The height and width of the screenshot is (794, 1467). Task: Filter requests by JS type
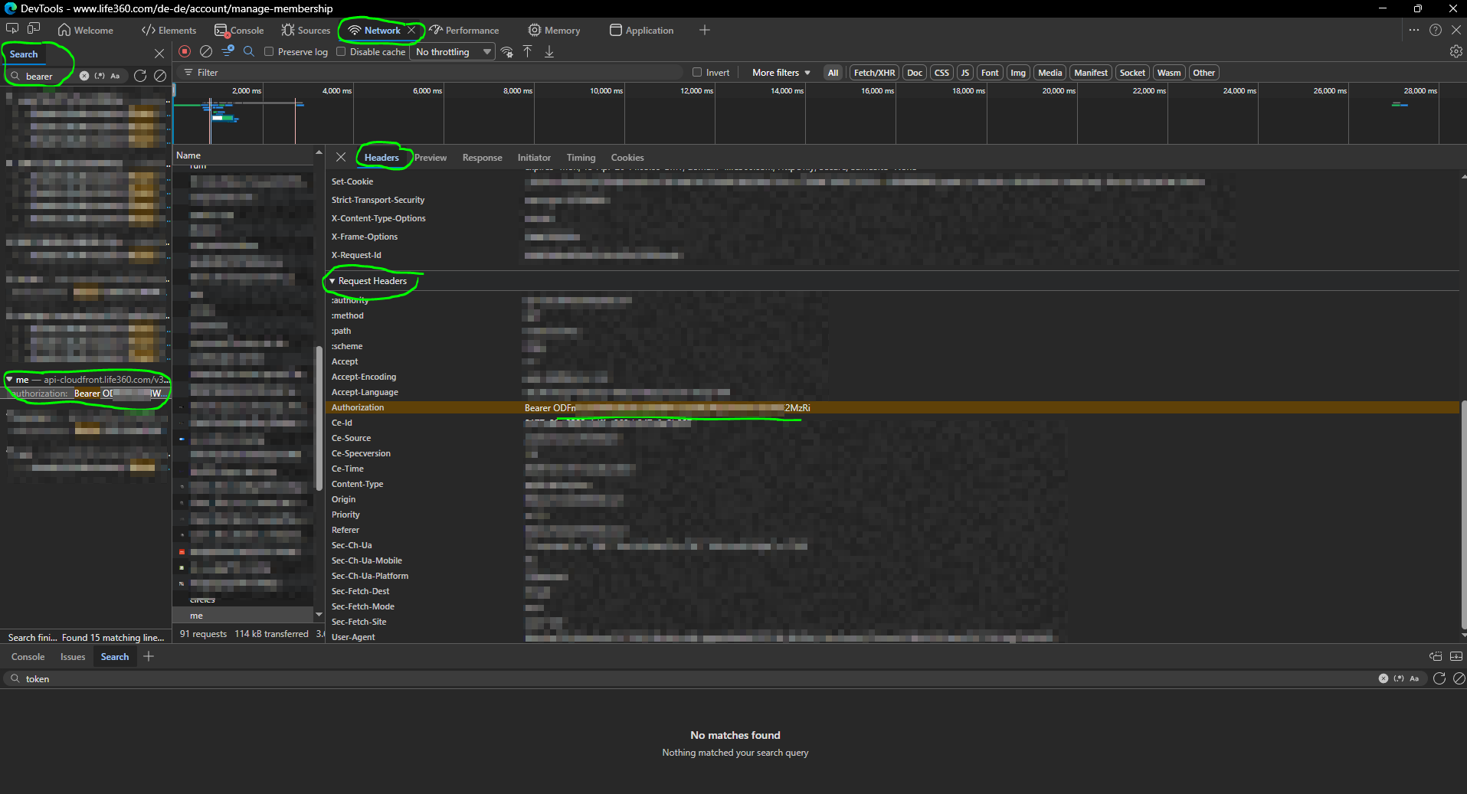(x=964, y=73)
